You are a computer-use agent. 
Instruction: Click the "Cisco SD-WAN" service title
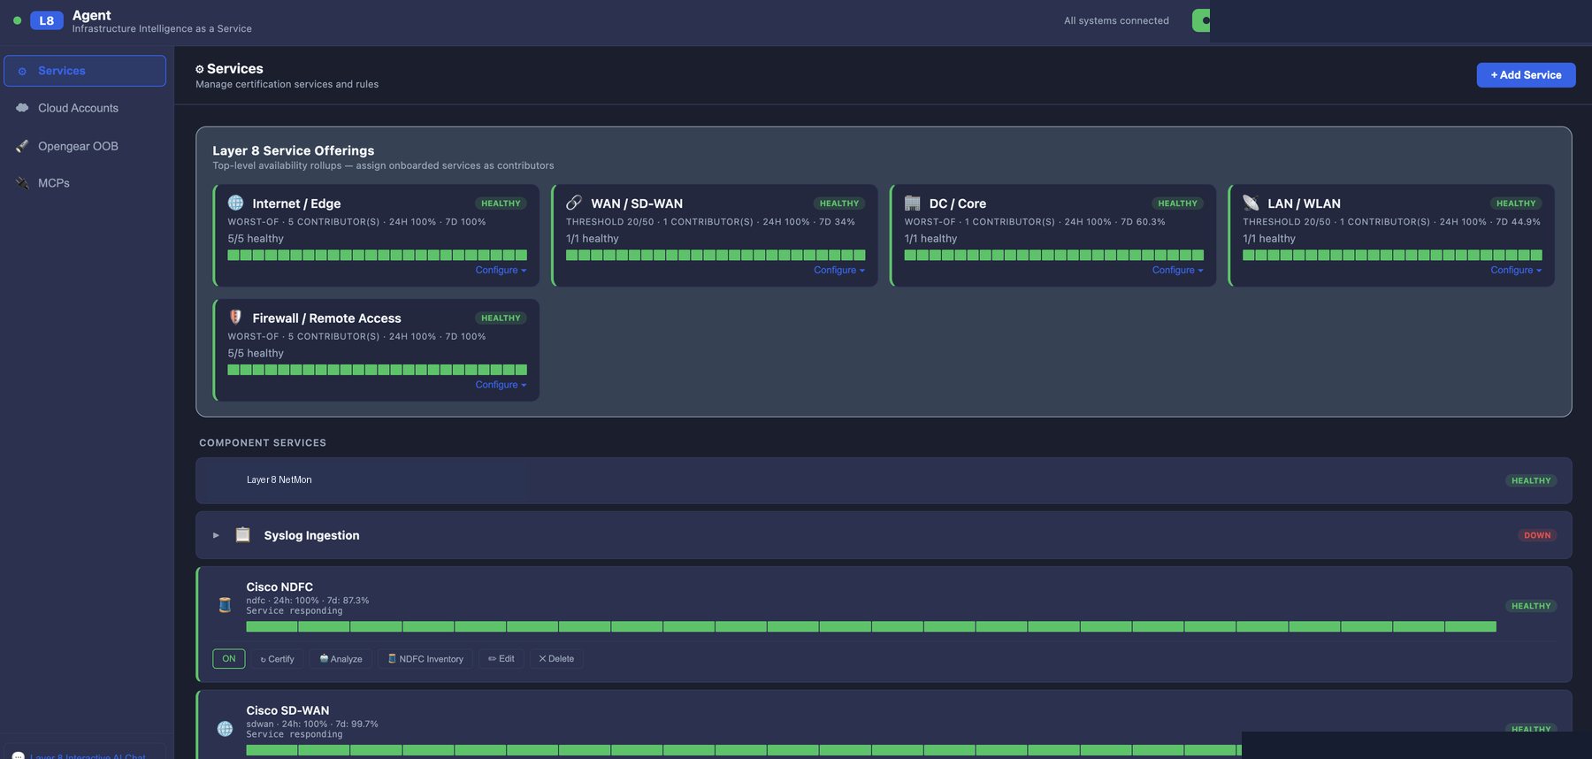tap(287, 710)
